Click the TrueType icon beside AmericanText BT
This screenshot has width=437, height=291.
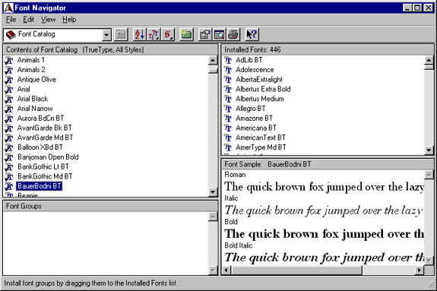click(x=228, y=138)
